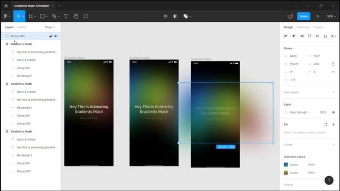Open Pen tool dropdown arrow
The image size is (340, 191).
tap(58, 16)
